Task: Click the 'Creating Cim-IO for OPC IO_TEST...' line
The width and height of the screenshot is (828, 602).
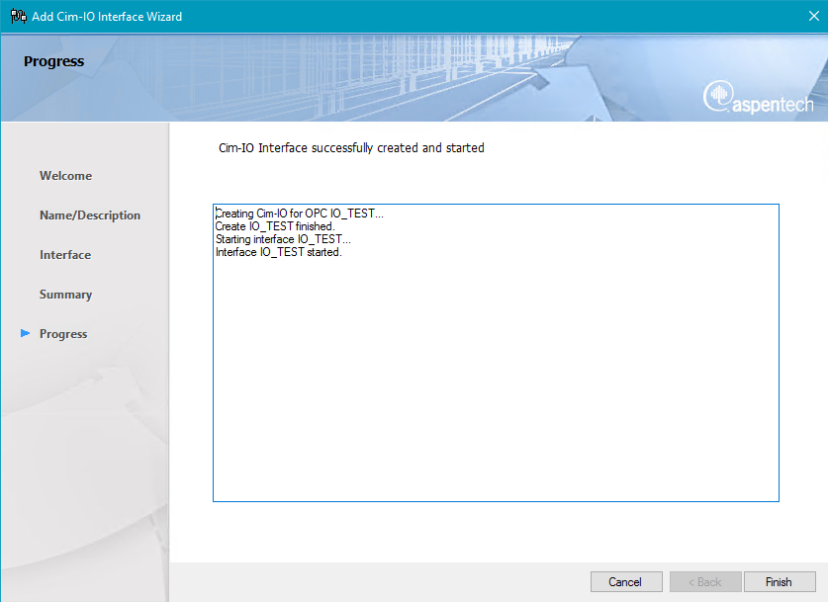Action: tap(300, 214)
